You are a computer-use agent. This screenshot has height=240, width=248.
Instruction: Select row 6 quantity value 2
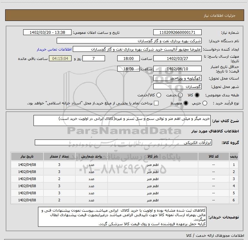click(x=59, y=200)
